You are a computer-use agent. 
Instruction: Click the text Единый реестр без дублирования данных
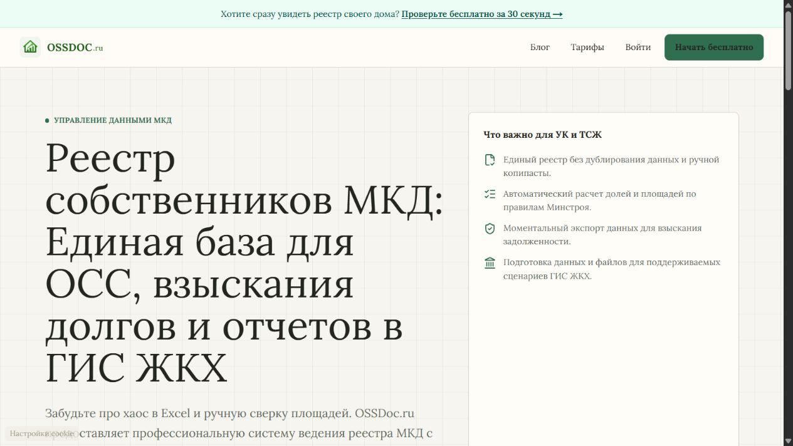tap(611, 166)
